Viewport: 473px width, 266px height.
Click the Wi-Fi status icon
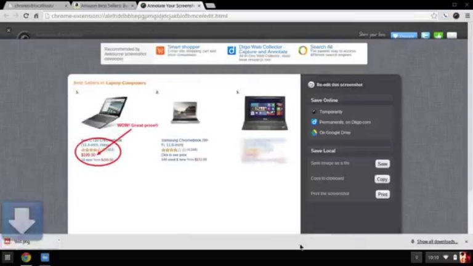coord(446,257)
